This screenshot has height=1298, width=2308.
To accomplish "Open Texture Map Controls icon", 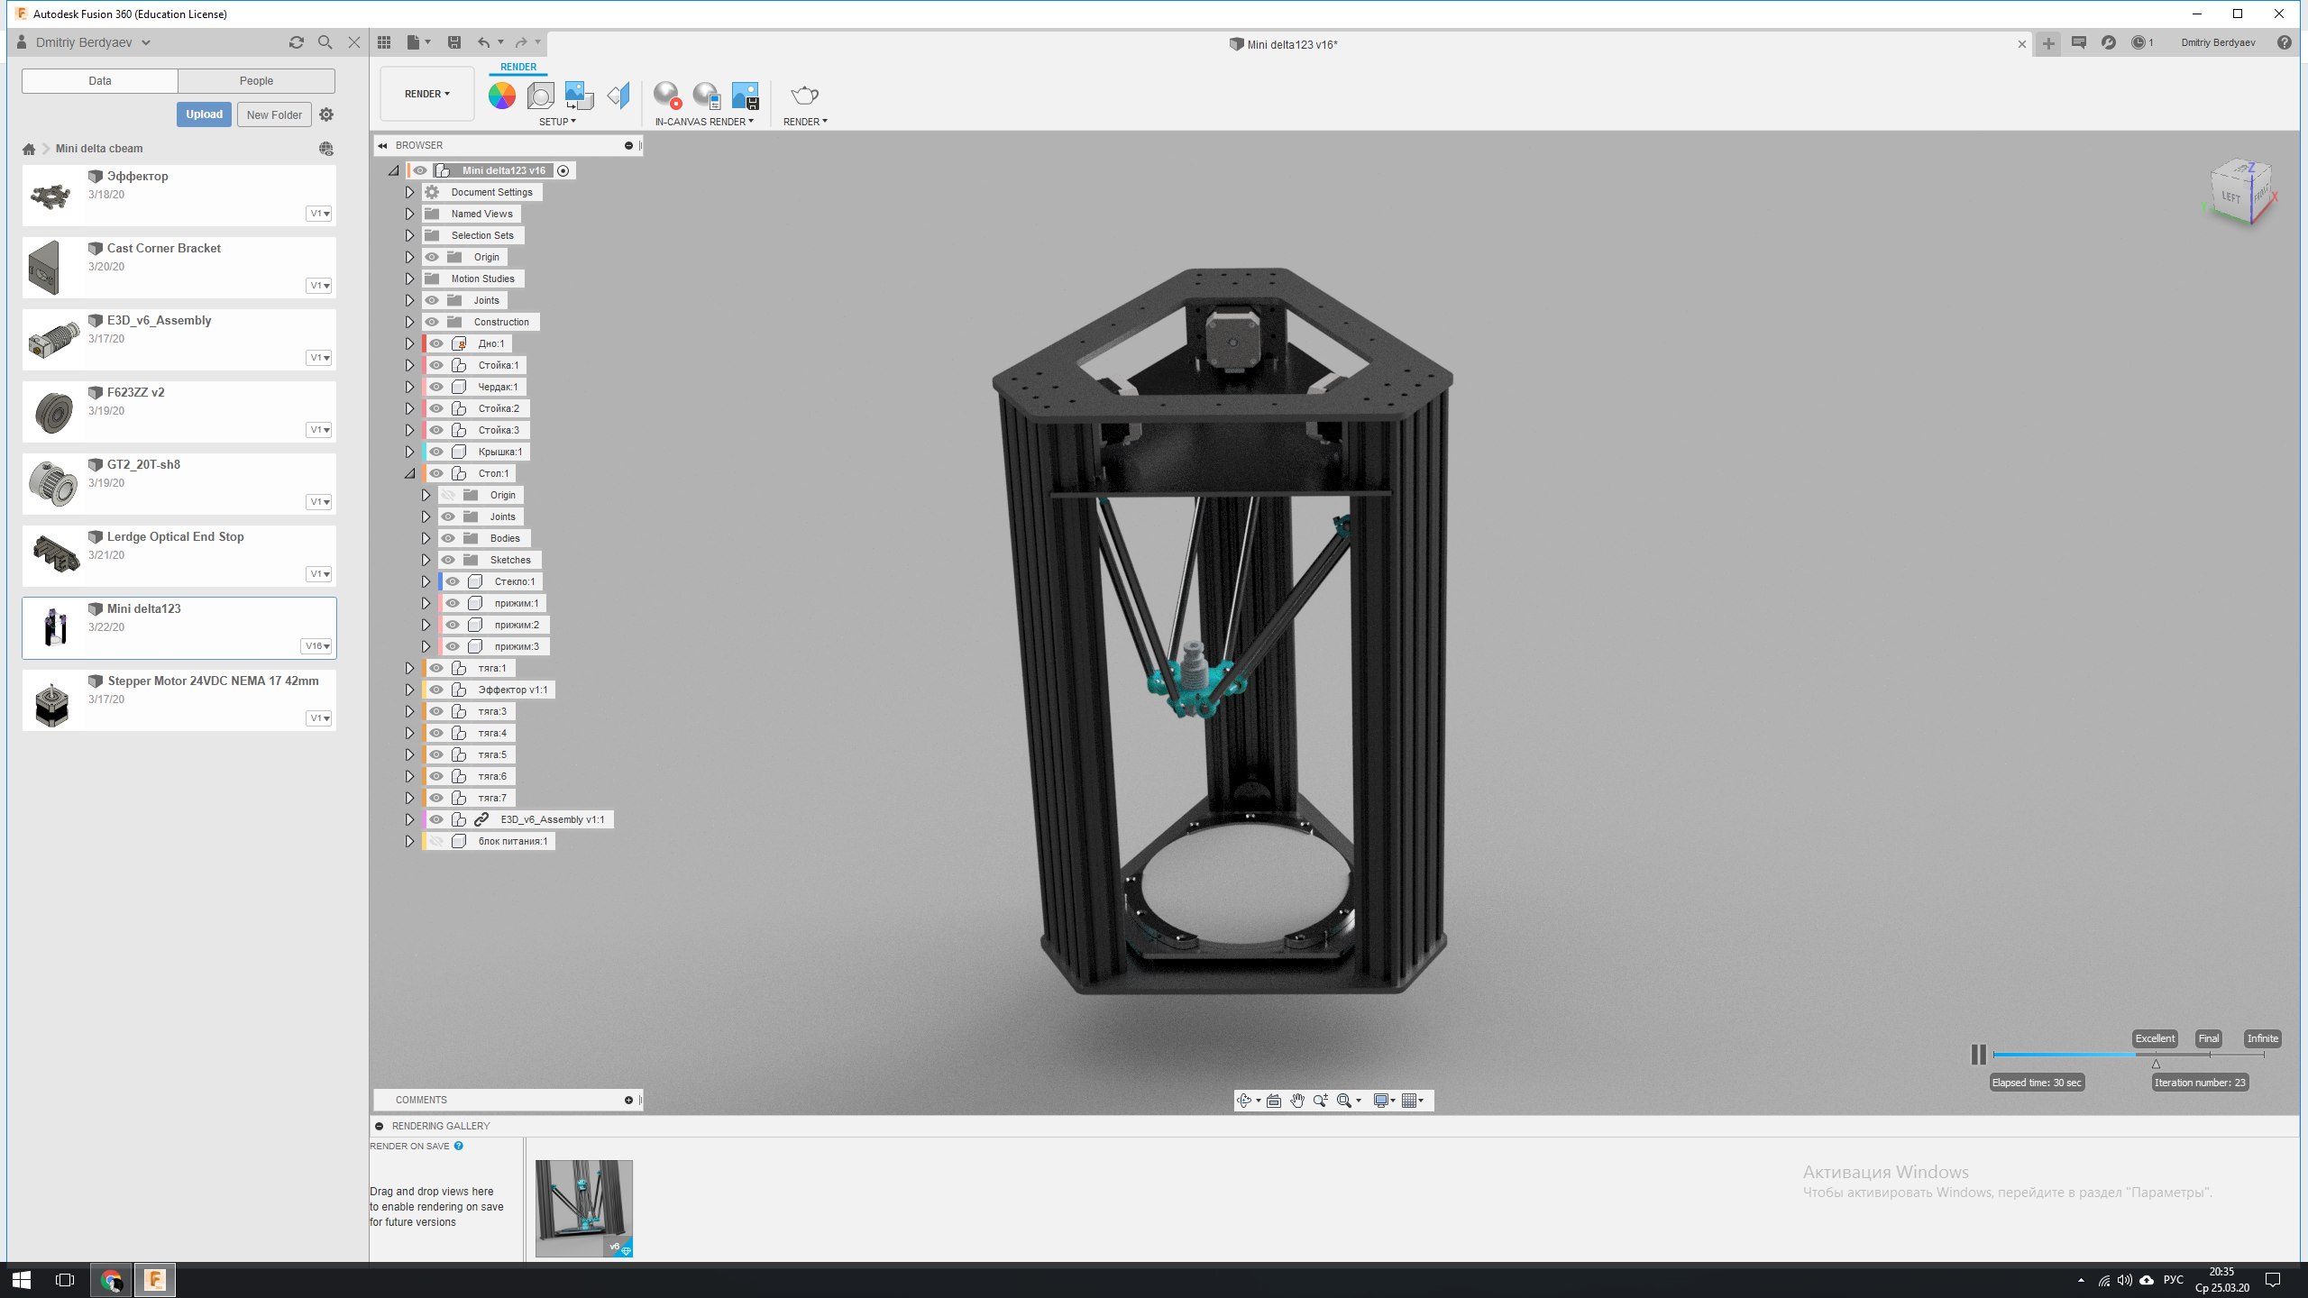I will pos(618,95).
